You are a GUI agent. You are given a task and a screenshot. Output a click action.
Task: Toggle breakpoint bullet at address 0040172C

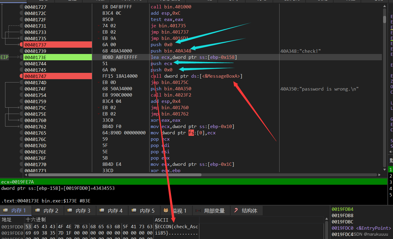21,13
